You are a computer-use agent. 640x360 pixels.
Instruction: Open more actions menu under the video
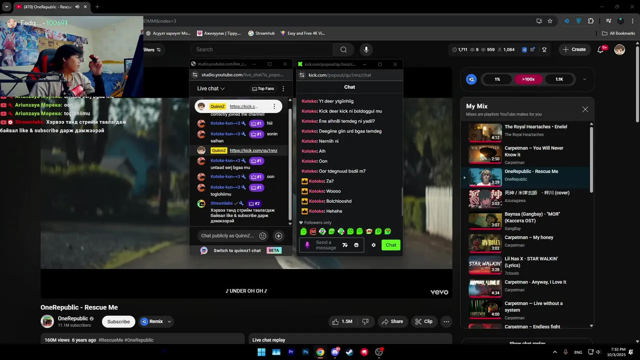[x=446, y=321]
